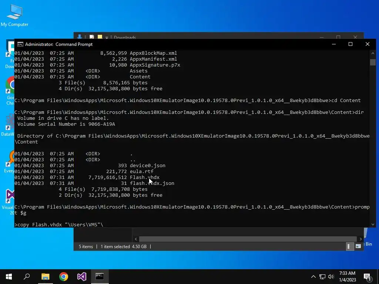
Task: Show hidden system tray icons
Action: coord(313,277)
